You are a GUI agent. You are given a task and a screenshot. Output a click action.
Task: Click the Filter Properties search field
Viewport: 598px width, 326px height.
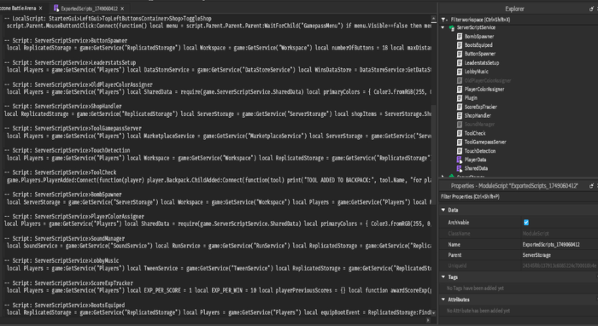click(x=519, y=196)
